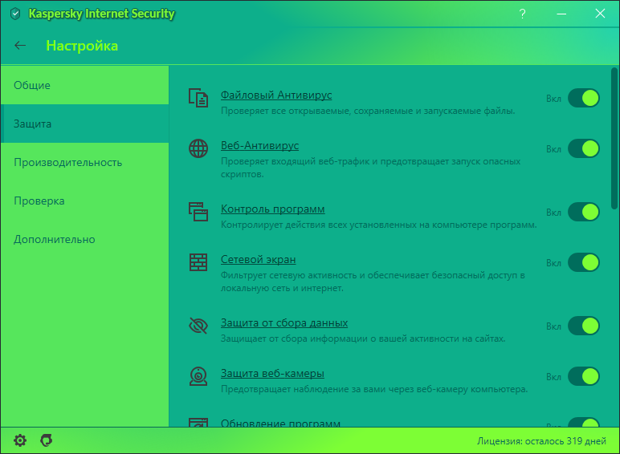Image resolution: width=620 pixels, height=454 pixels.
Task: Open settings via the bottom gear icon
Action: (20, 440)
